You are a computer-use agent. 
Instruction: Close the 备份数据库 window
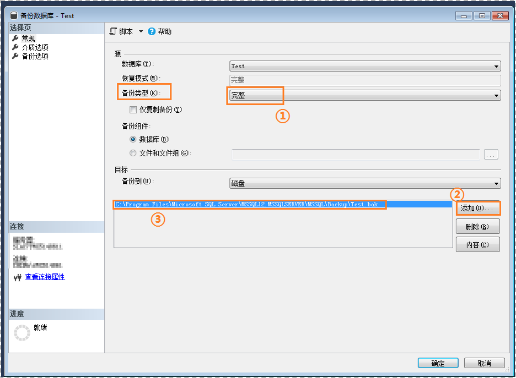point(500,16)
